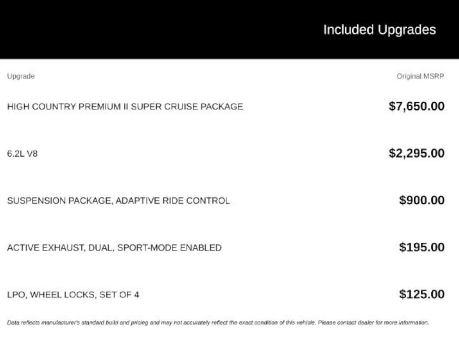Viewport: 459px width, 344px height.
Task: Click the word 'Upgrades' in the title
Action: coord(407,30)
